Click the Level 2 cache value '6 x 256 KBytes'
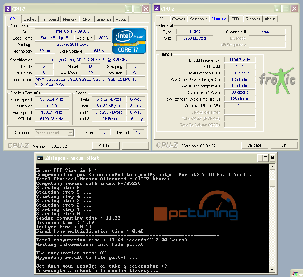The image size is (303, 277). (109, 112)
